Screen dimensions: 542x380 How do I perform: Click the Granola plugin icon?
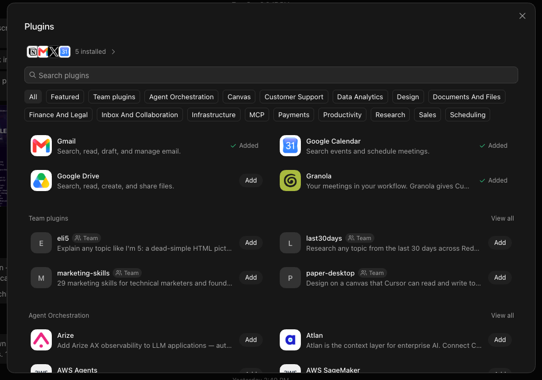tap(290, 180)
